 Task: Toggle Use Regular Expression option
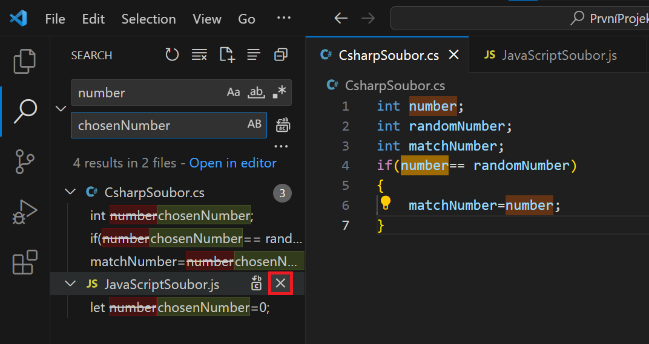[x=279, y=92]
